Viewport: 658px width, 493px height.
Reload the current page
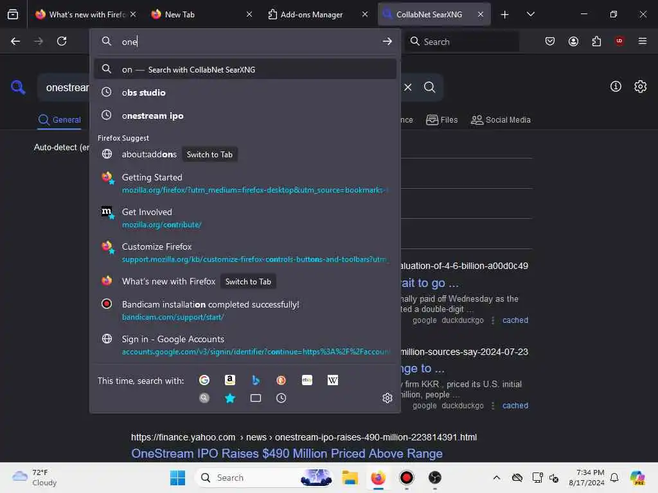(x=62, y=41)
